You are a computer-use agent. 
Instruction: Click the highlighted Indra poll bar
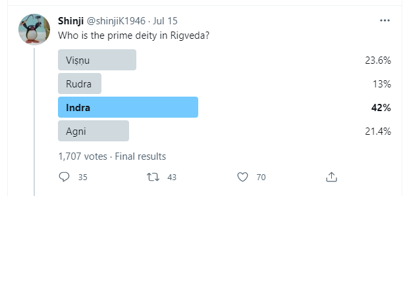(x=128, y=107)
